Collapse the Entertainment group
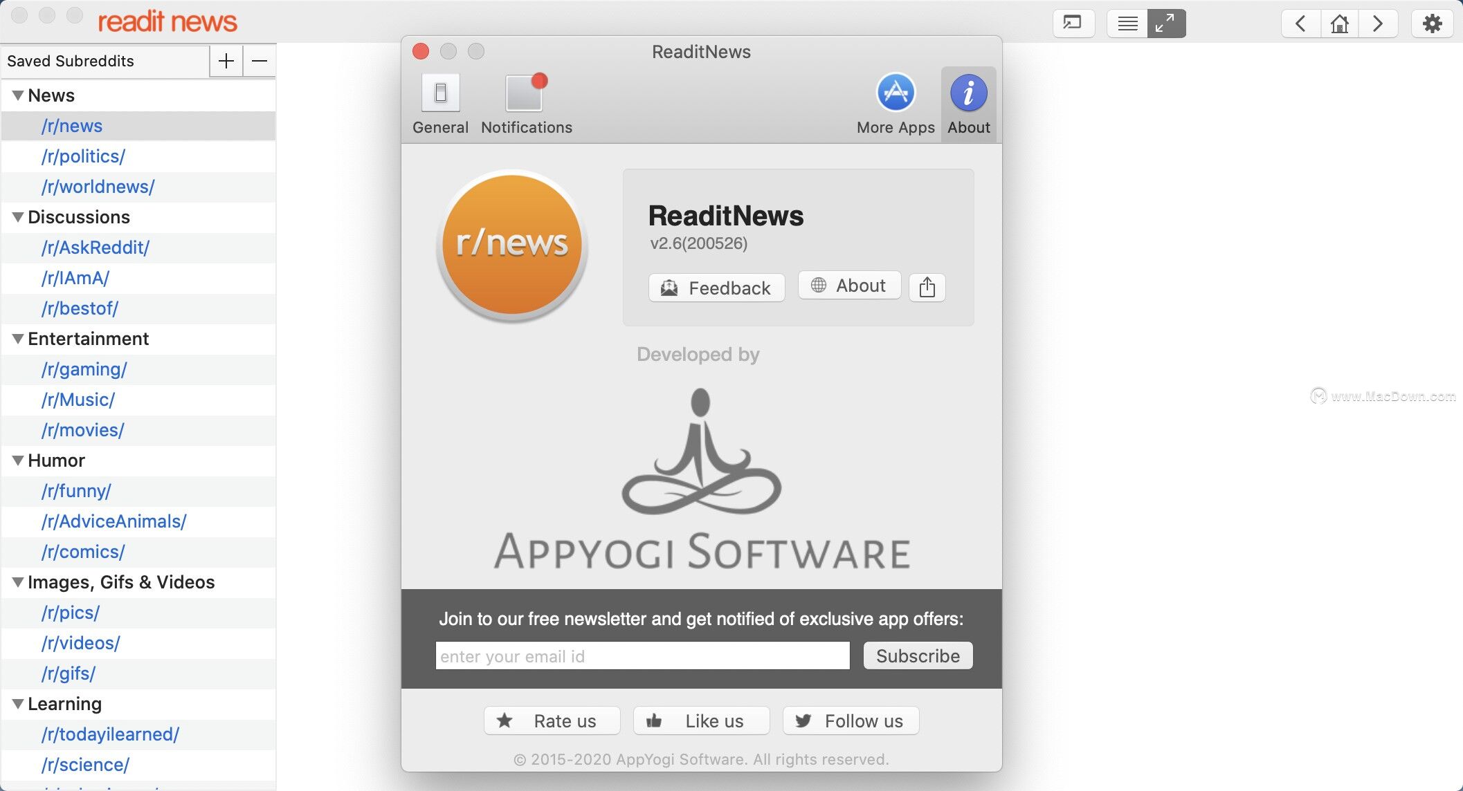Viewport: 1463px width, 791px height. (x=18, y=339)
